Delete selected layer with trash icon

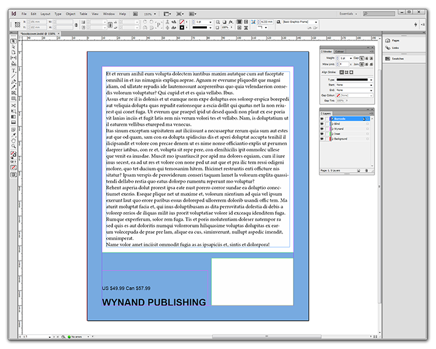[366, 171]
